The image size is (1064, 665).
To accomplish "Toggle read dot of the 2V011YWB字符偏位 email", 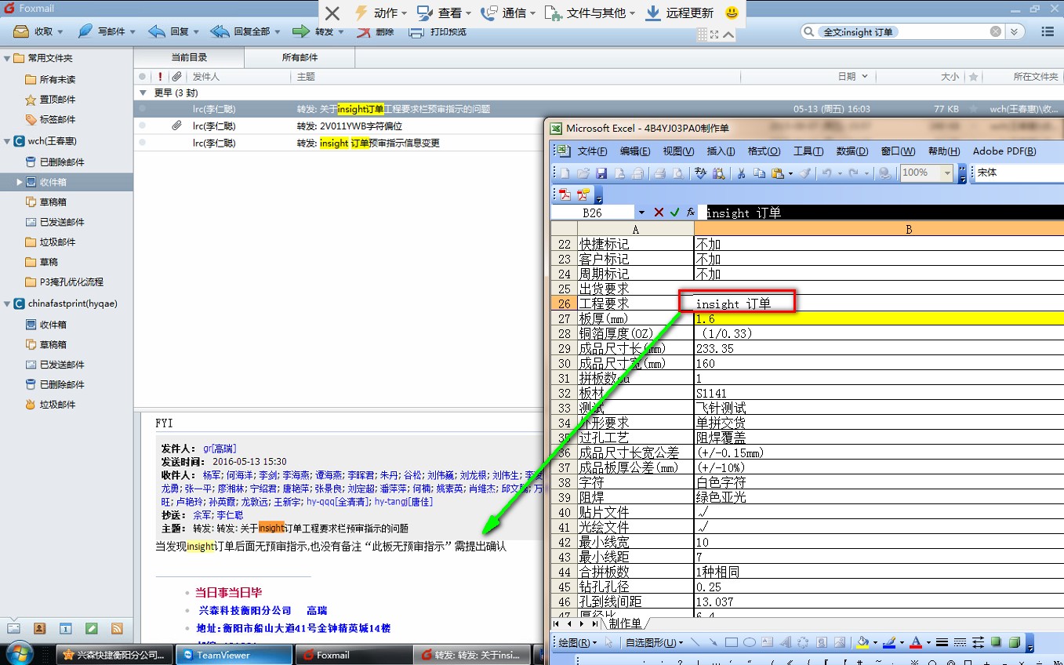I will click(143, 125).
